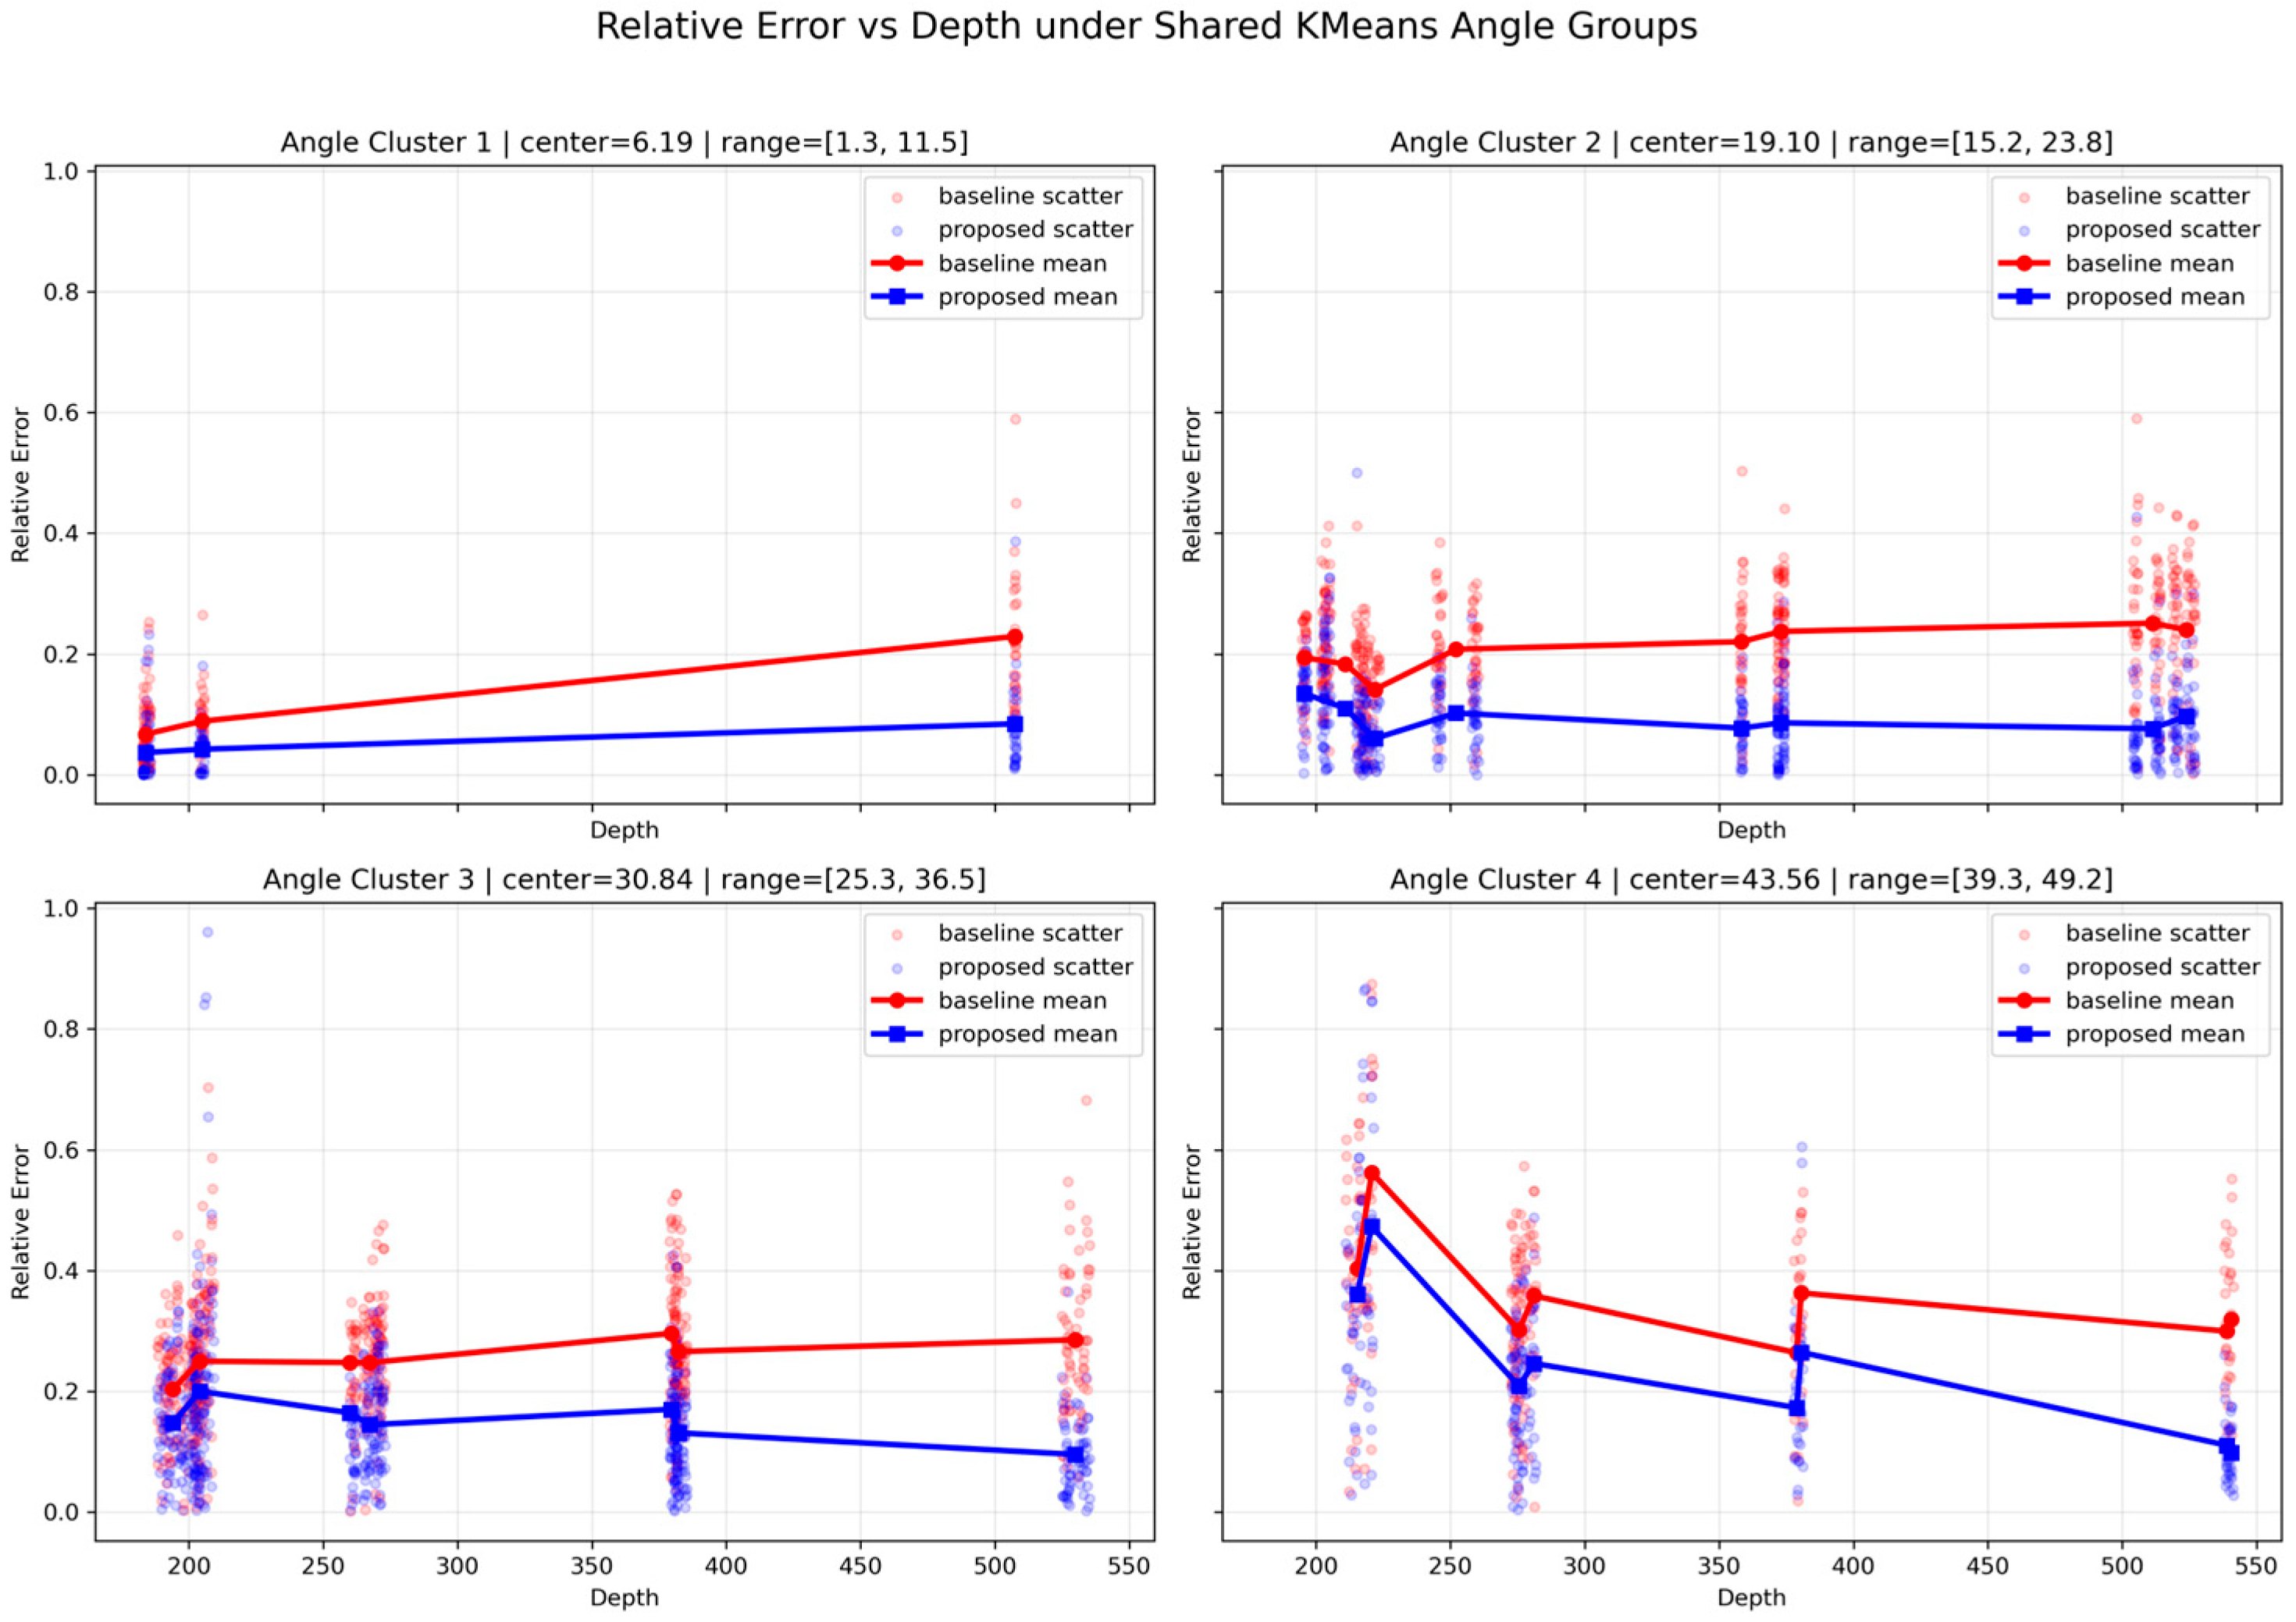The height and width of the screenshot is (1622, 2296).
Task: Select the Angle Cluster 1 subplot title
Action: [624, 143]
